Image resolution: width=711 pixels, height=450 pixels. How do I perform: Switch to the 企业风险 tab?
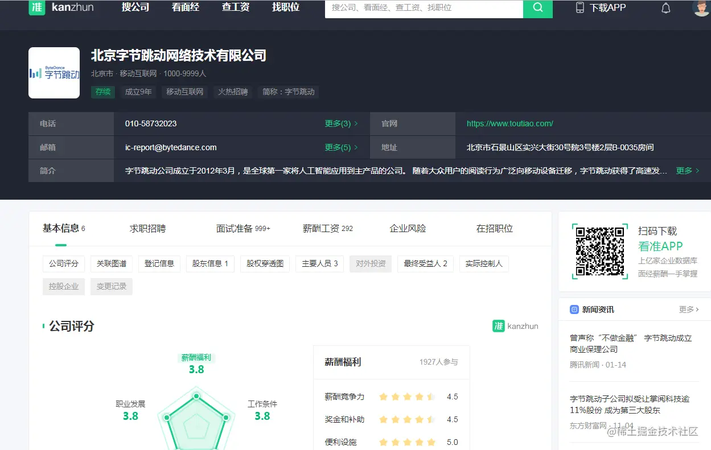pos(408,229)
